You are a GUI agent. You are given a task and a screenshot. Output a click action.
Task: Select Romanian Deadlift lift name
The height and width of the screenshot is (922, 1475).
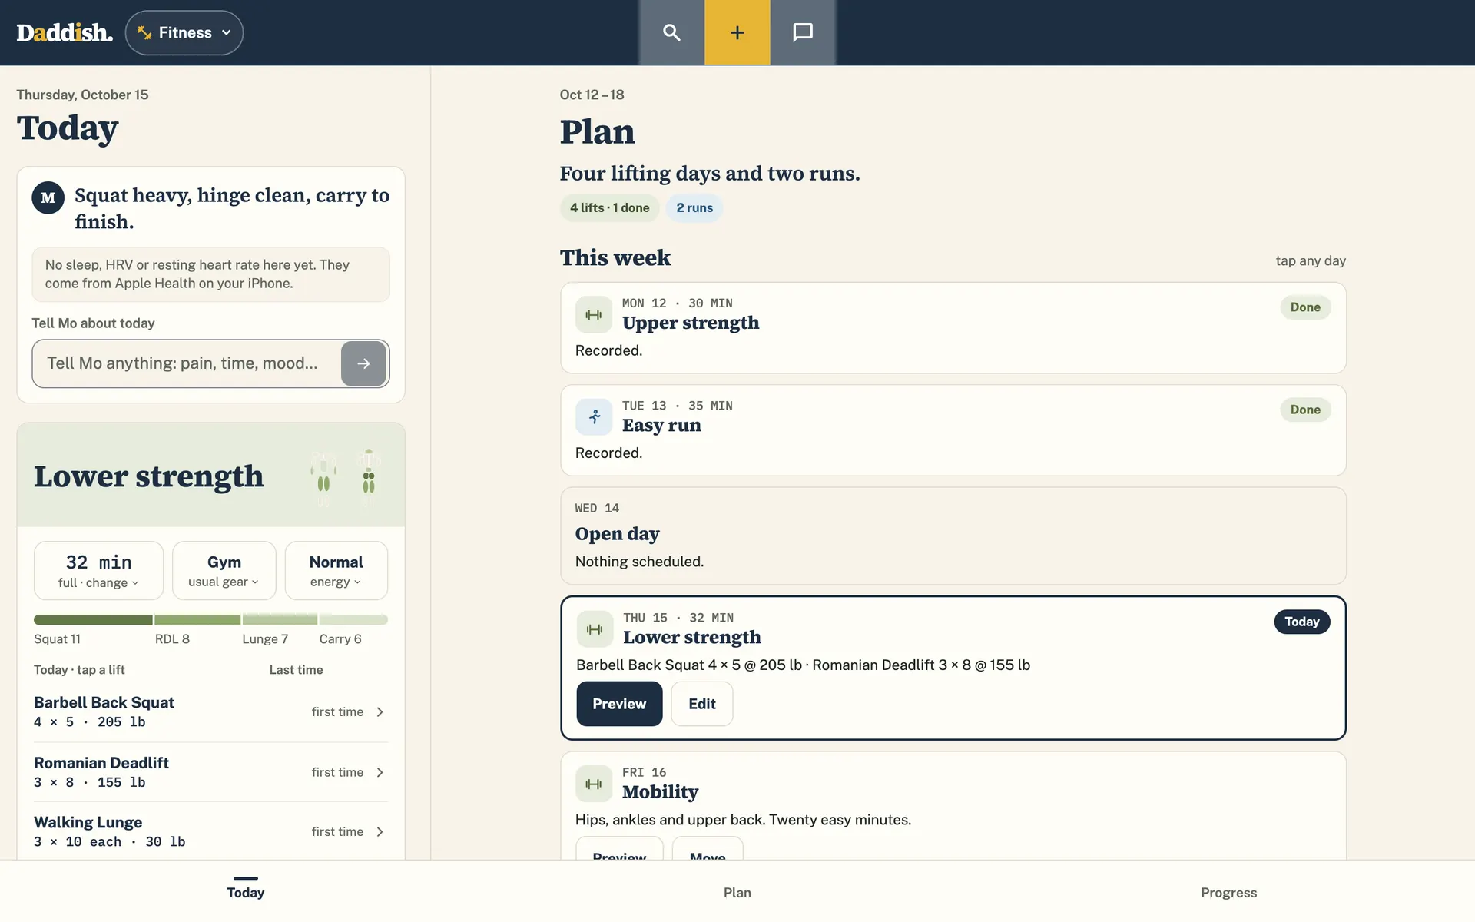tap(101, 762)
